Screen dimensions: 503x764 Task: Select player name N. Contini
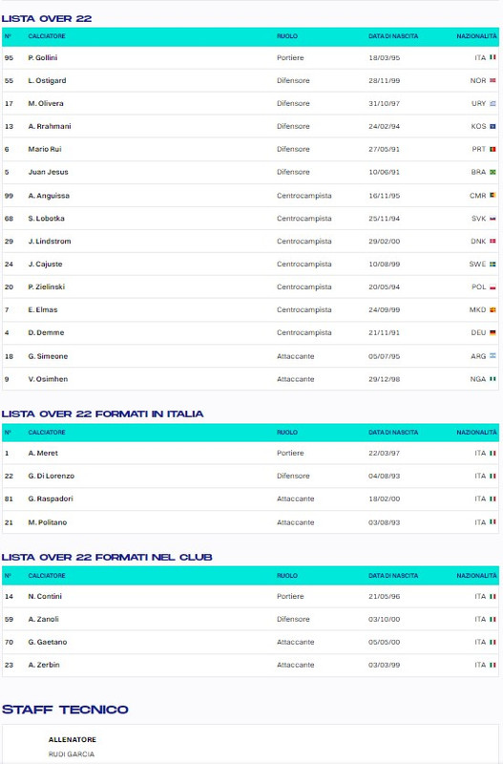[x=45, y=596]
